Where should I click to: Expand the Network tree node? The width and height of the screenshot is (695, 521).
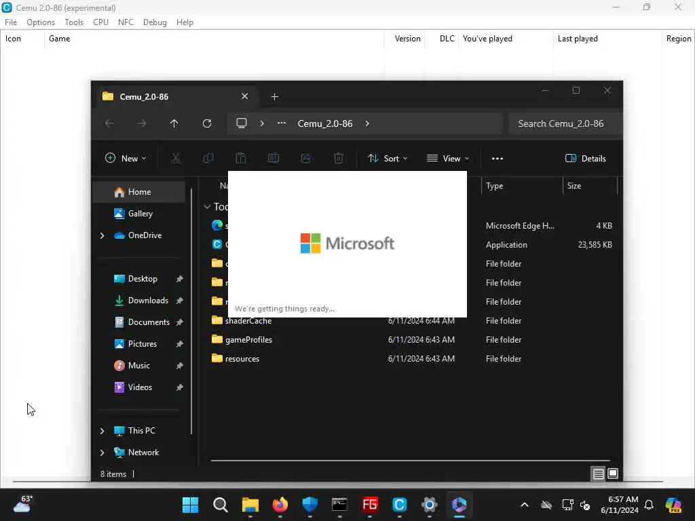[102, 452]
